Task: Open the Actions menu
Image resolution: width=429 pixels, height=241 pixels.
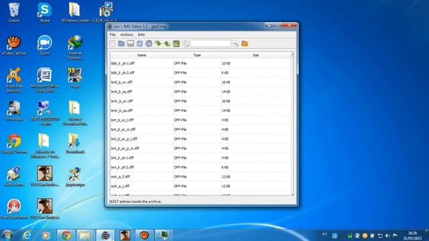Action: pyautogui.click(x=127, y=35)
